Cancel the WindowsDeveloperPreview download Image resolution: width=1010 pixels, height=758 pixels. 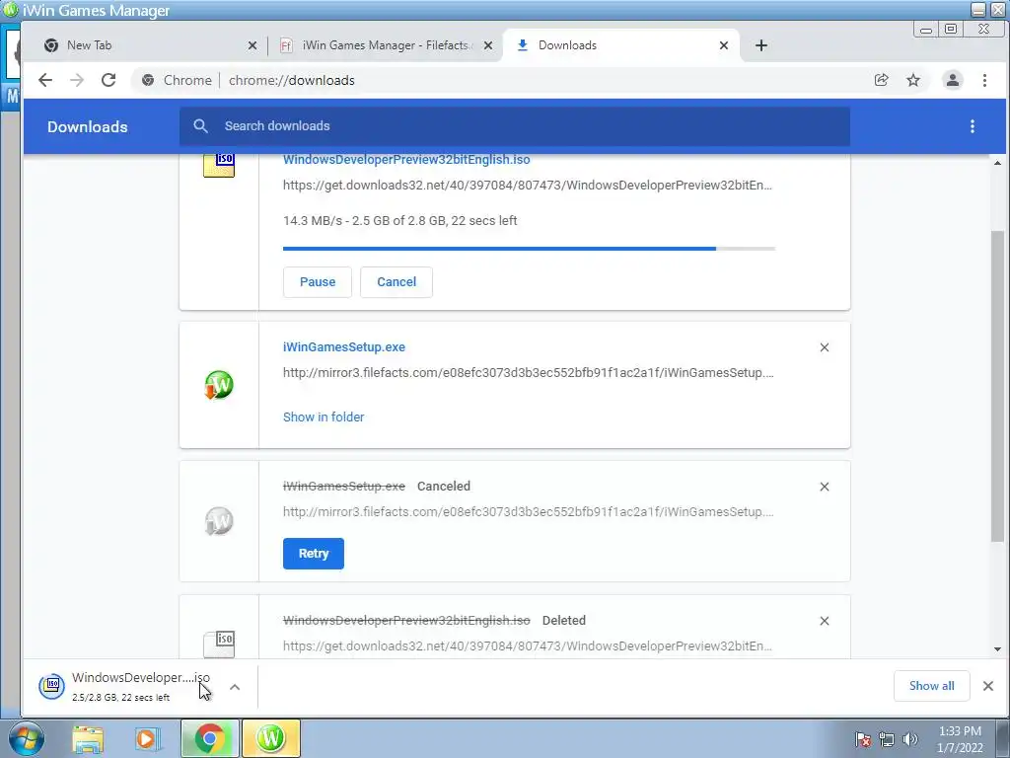(x=397, y=282)
